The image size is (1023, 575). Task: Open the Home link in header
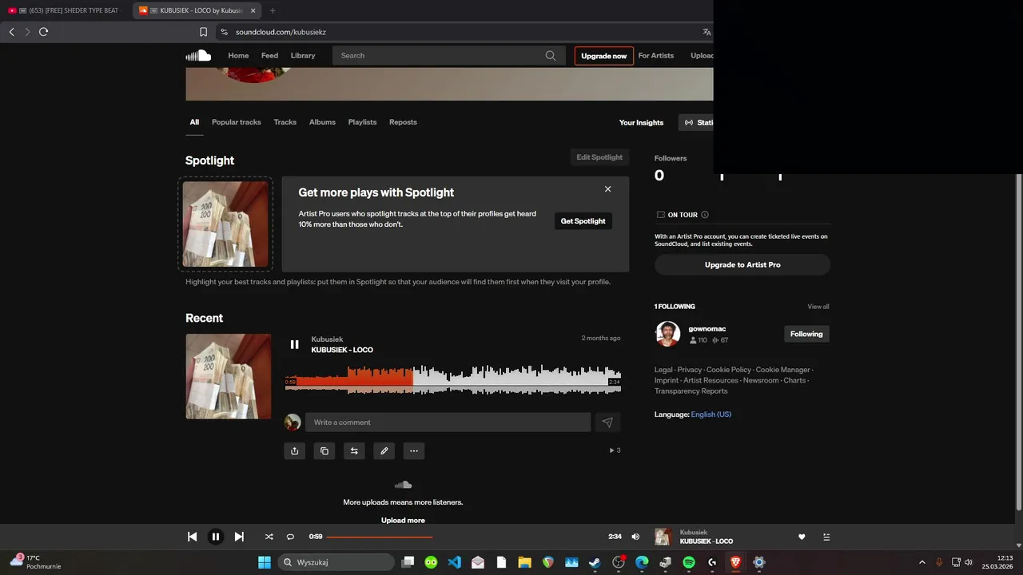coord(238,56)
